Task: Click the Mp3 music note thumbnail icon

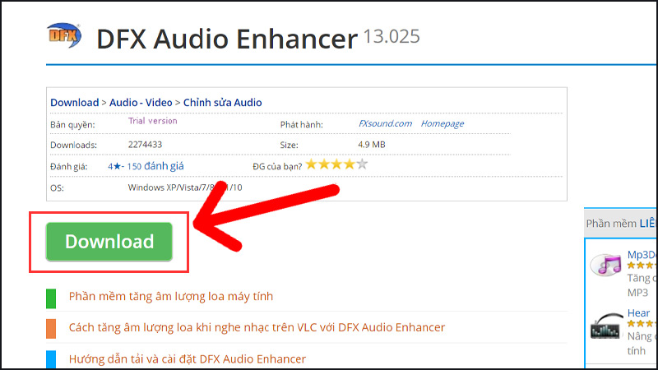Action: pyautogui.click(x=605, y=265)
